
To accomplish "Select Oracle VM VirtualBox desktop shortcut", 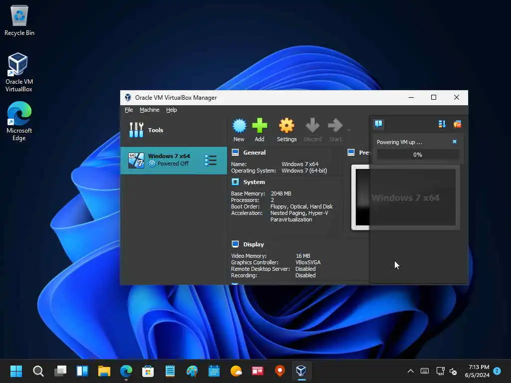I will 18,72.
